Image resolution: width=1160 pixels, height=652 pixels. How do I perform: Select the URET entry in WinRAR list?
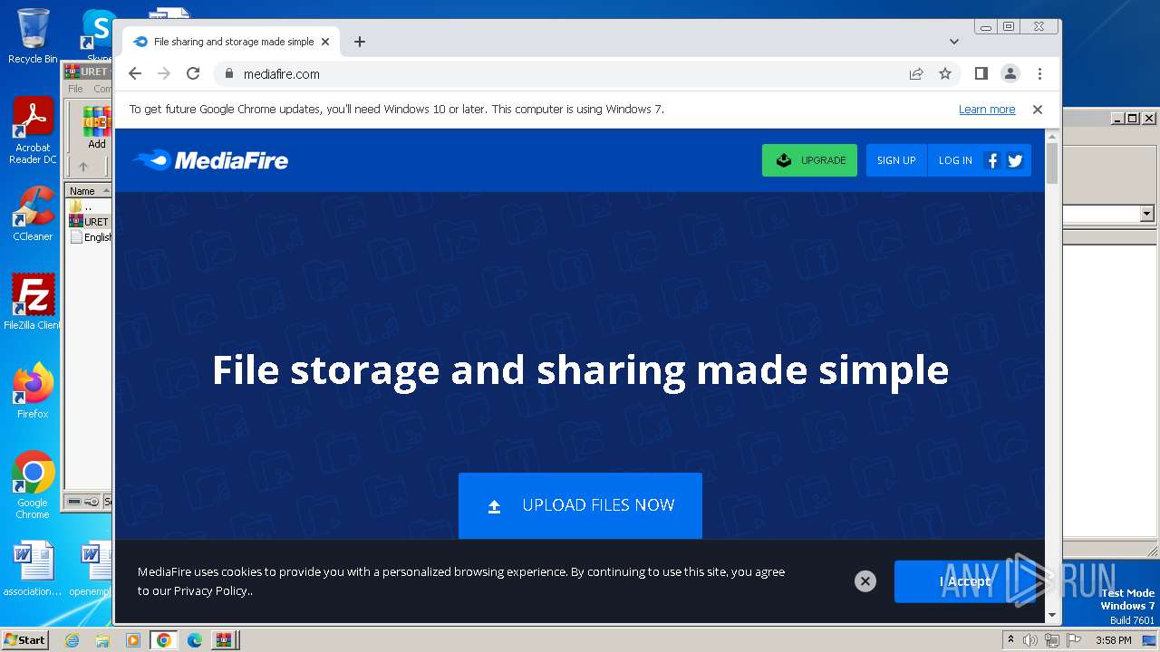(x=89, y=222)
